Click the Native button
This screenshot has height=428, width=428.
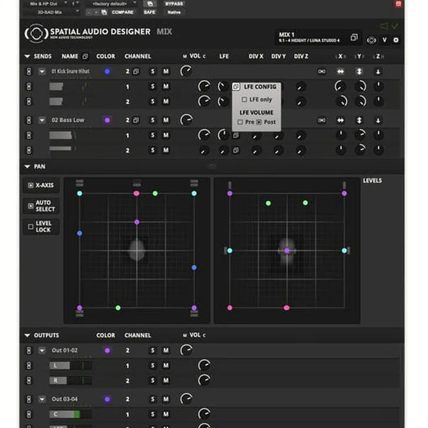pos(174,12)
